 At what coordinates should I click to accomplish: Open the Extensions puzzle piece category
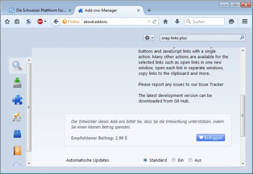click(17, 100)
